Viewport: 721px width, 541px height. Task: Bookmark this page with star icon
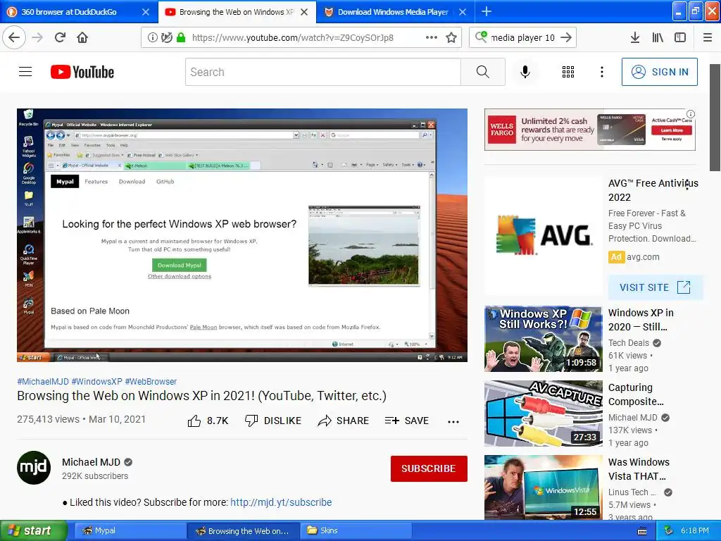click(x=451, y=38)
